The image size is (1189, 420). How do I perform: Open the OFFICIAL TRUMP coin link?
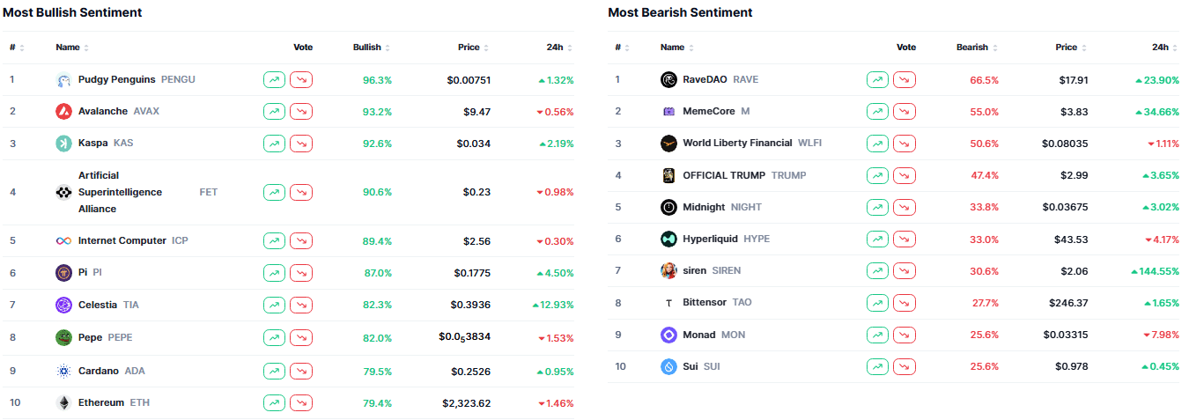tap(724, 175)
